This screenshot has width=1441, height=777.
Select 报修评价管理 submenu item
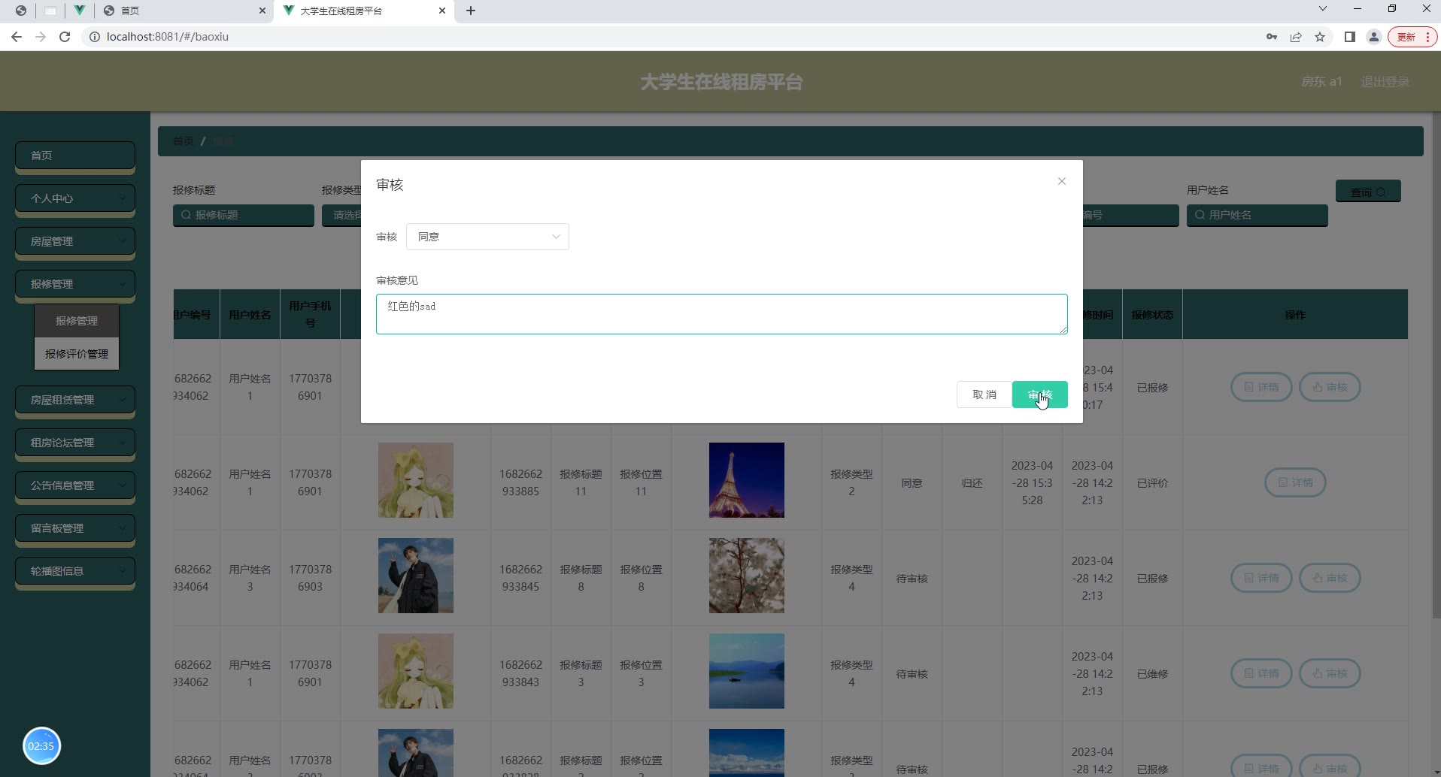click(x=77, y=354)
